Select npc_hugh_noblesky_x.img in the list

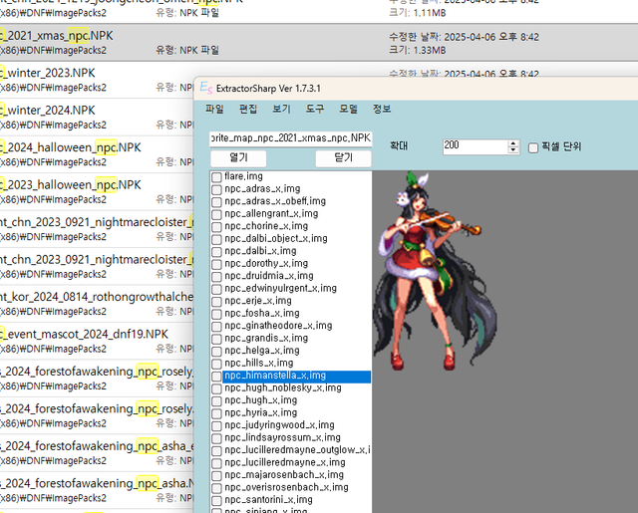[283, 388]
